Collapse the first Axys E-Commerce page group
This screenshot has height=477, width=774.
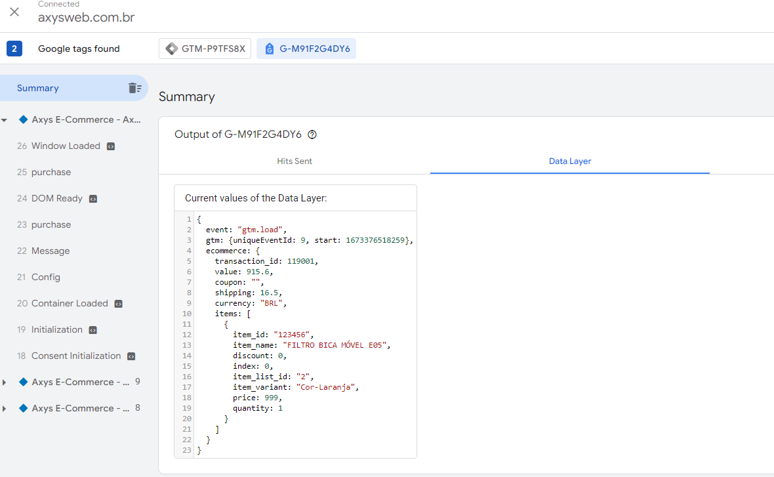5,120
